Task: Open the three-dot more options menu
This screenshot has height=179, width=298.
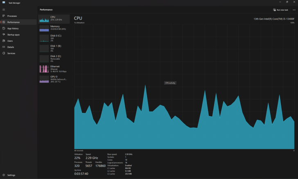Action: click(x=293, y=9)
